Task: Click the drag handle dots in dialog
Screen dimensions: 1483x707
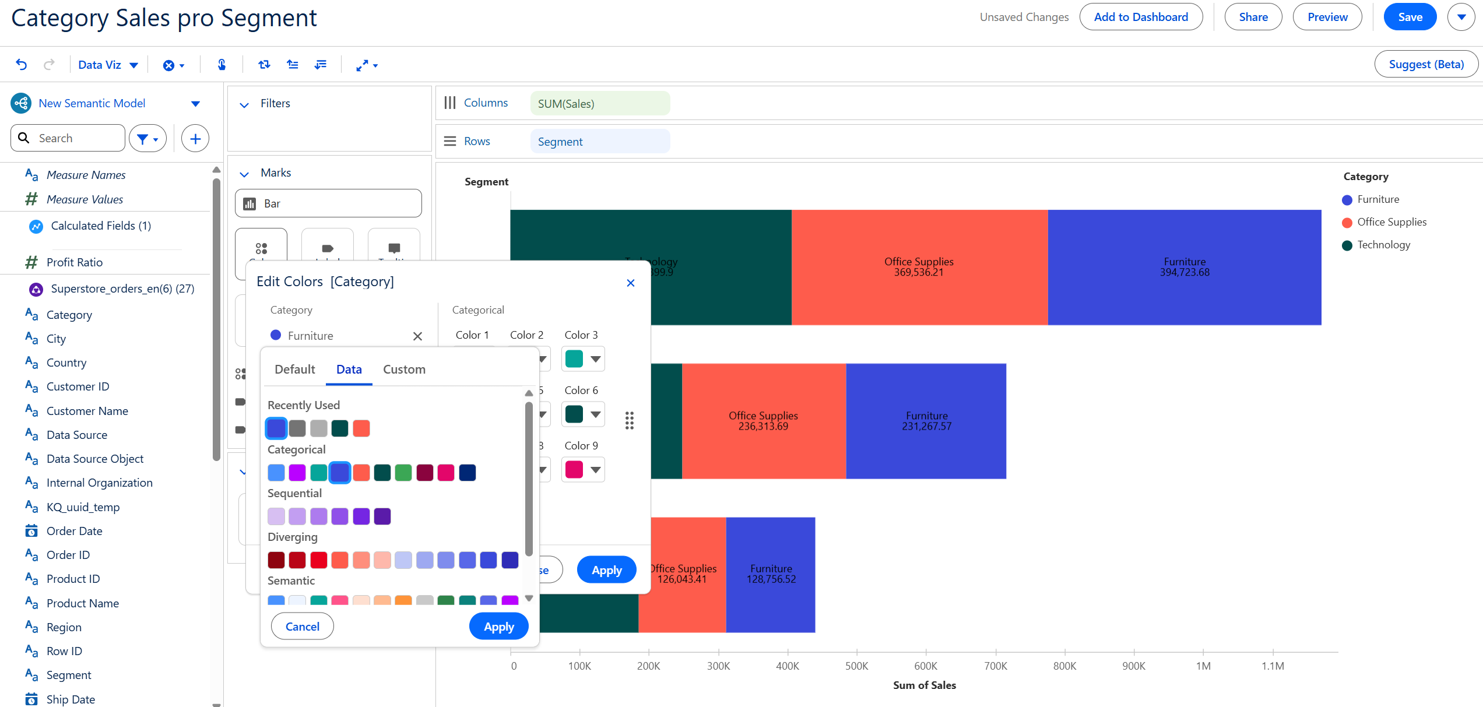Action: point(630,420)
